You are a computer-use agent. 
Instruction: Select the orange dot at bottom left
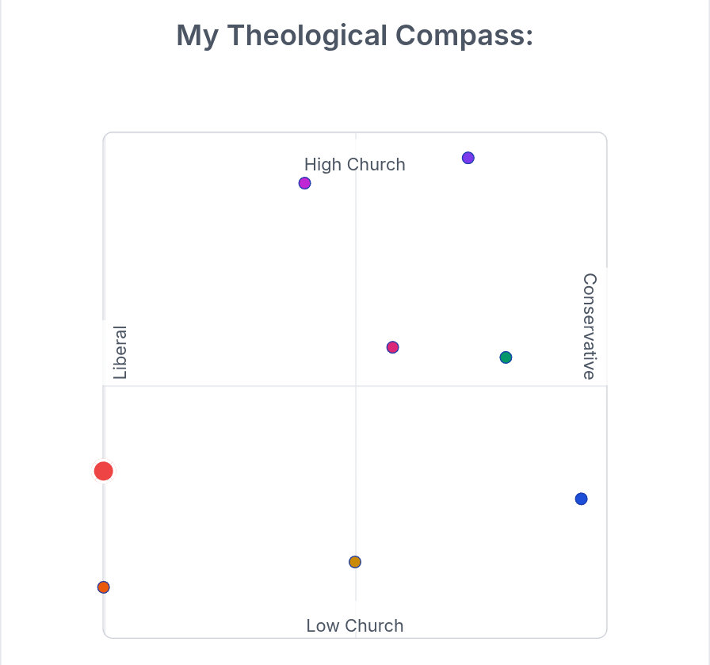103,587
